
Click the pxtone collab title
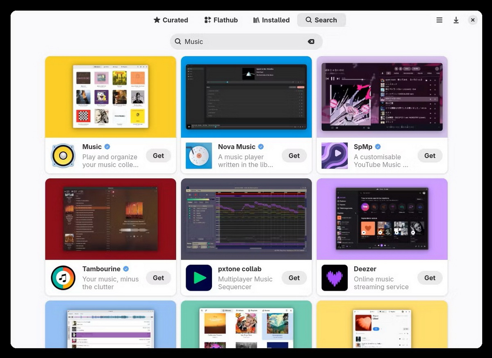(x=239, y=269)
